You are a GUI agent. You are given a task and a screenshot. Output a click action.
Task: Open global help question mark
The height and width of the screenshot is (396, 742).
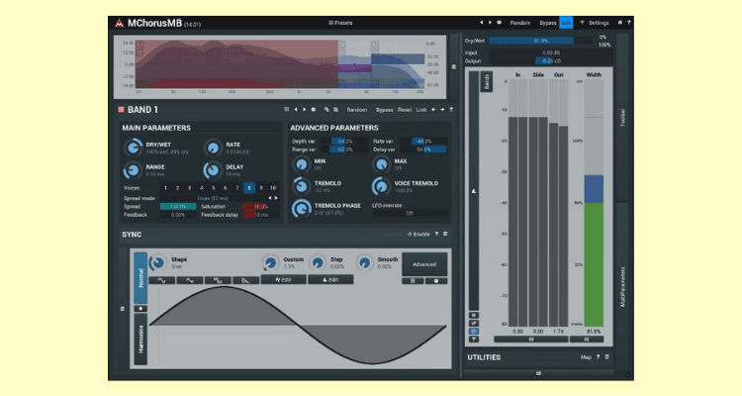tap(628, 22)
